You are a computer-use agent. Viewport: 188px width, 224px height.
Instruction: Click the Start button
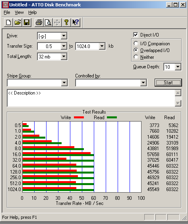(x=168, y=83)
